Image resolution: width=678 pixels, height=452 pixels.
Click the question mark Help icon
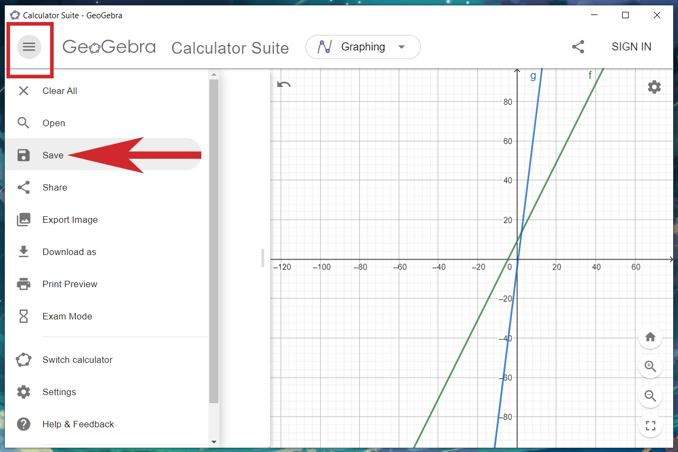[24, 424]
